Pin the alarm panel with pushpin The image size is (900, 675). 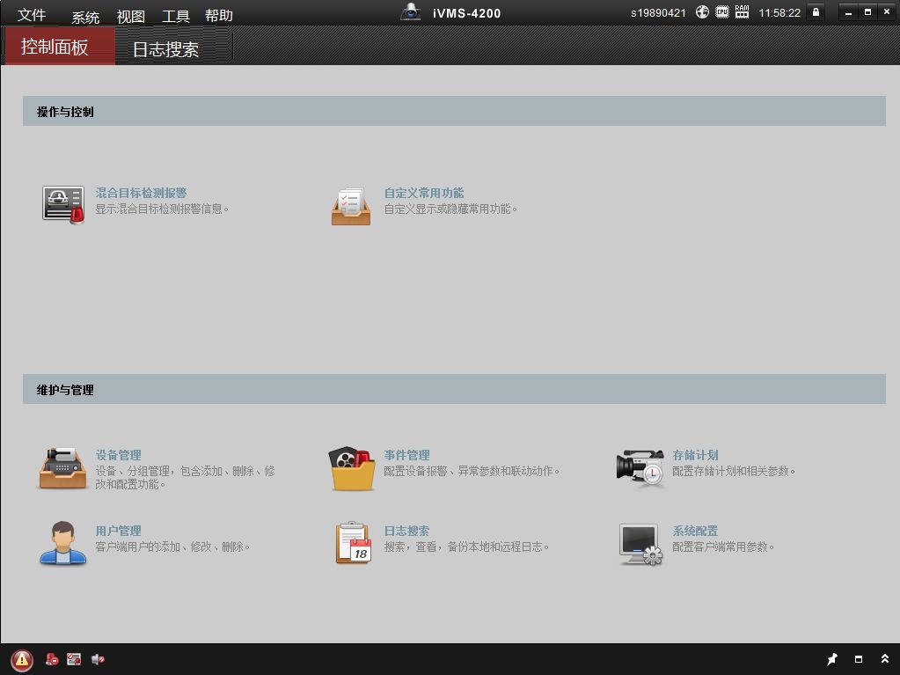pos(832,659)
